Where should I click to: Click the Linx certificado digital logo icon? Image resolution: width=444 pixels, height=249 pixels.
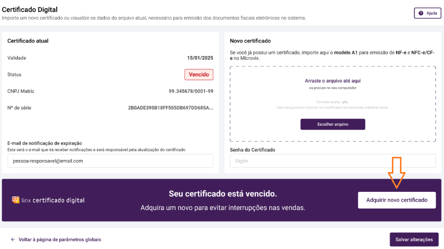pos(16,200)
